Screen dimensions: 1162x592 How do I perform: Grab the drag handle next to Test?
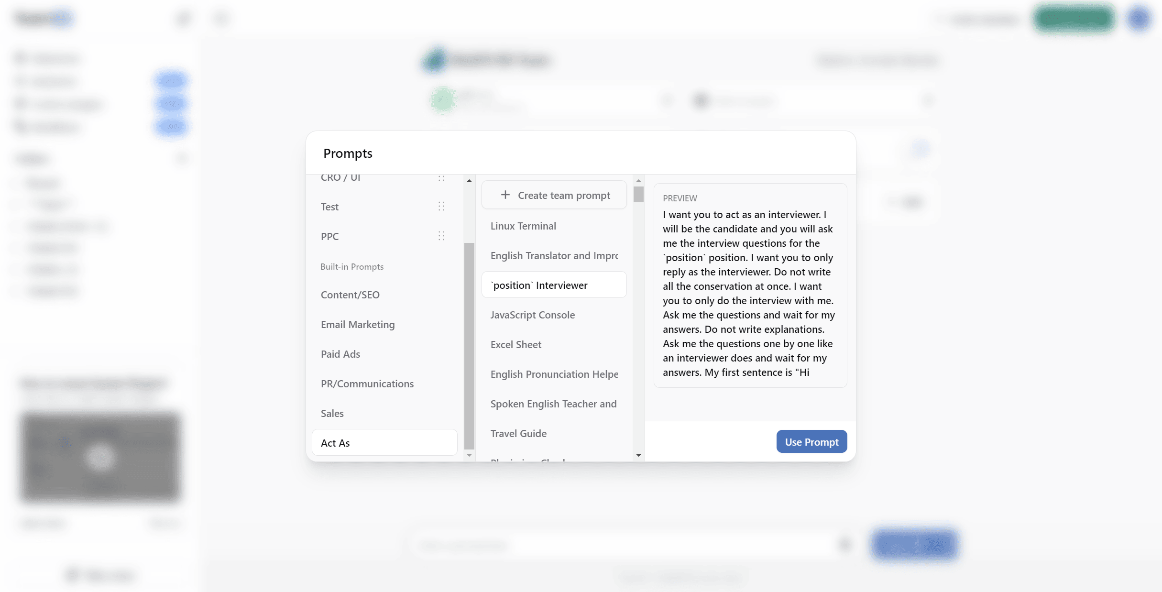(x=441, y=206)
